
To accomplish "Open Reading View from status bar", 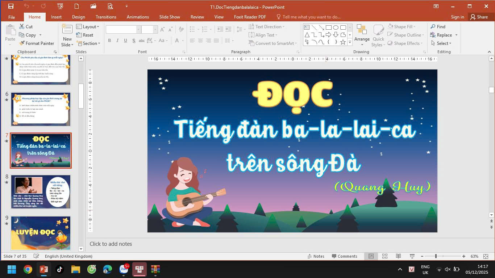I will point(398,256).
